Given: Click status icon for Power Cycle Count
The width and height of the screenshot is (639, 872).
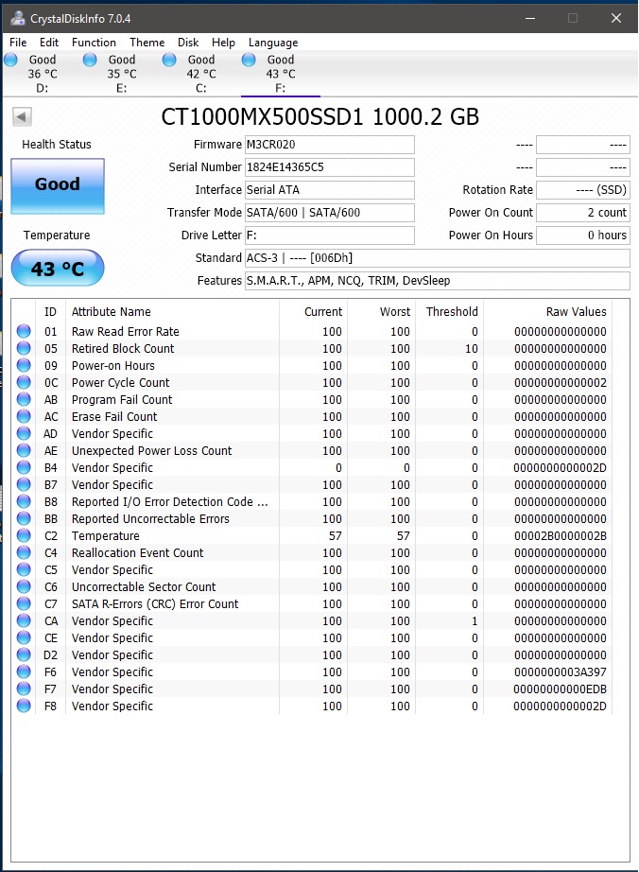Looking at the screenshot, I should click(24, 383).
